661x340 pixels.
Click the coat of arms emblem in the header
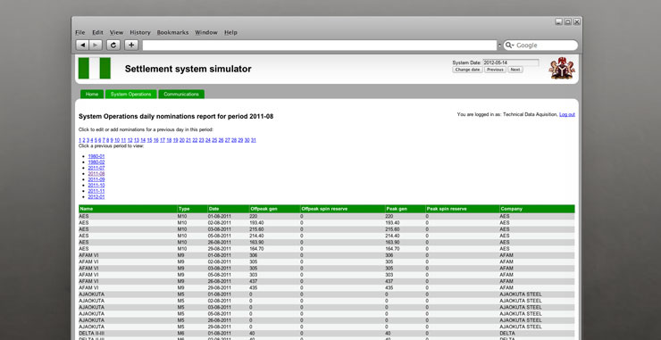click(x=562, y=68)
